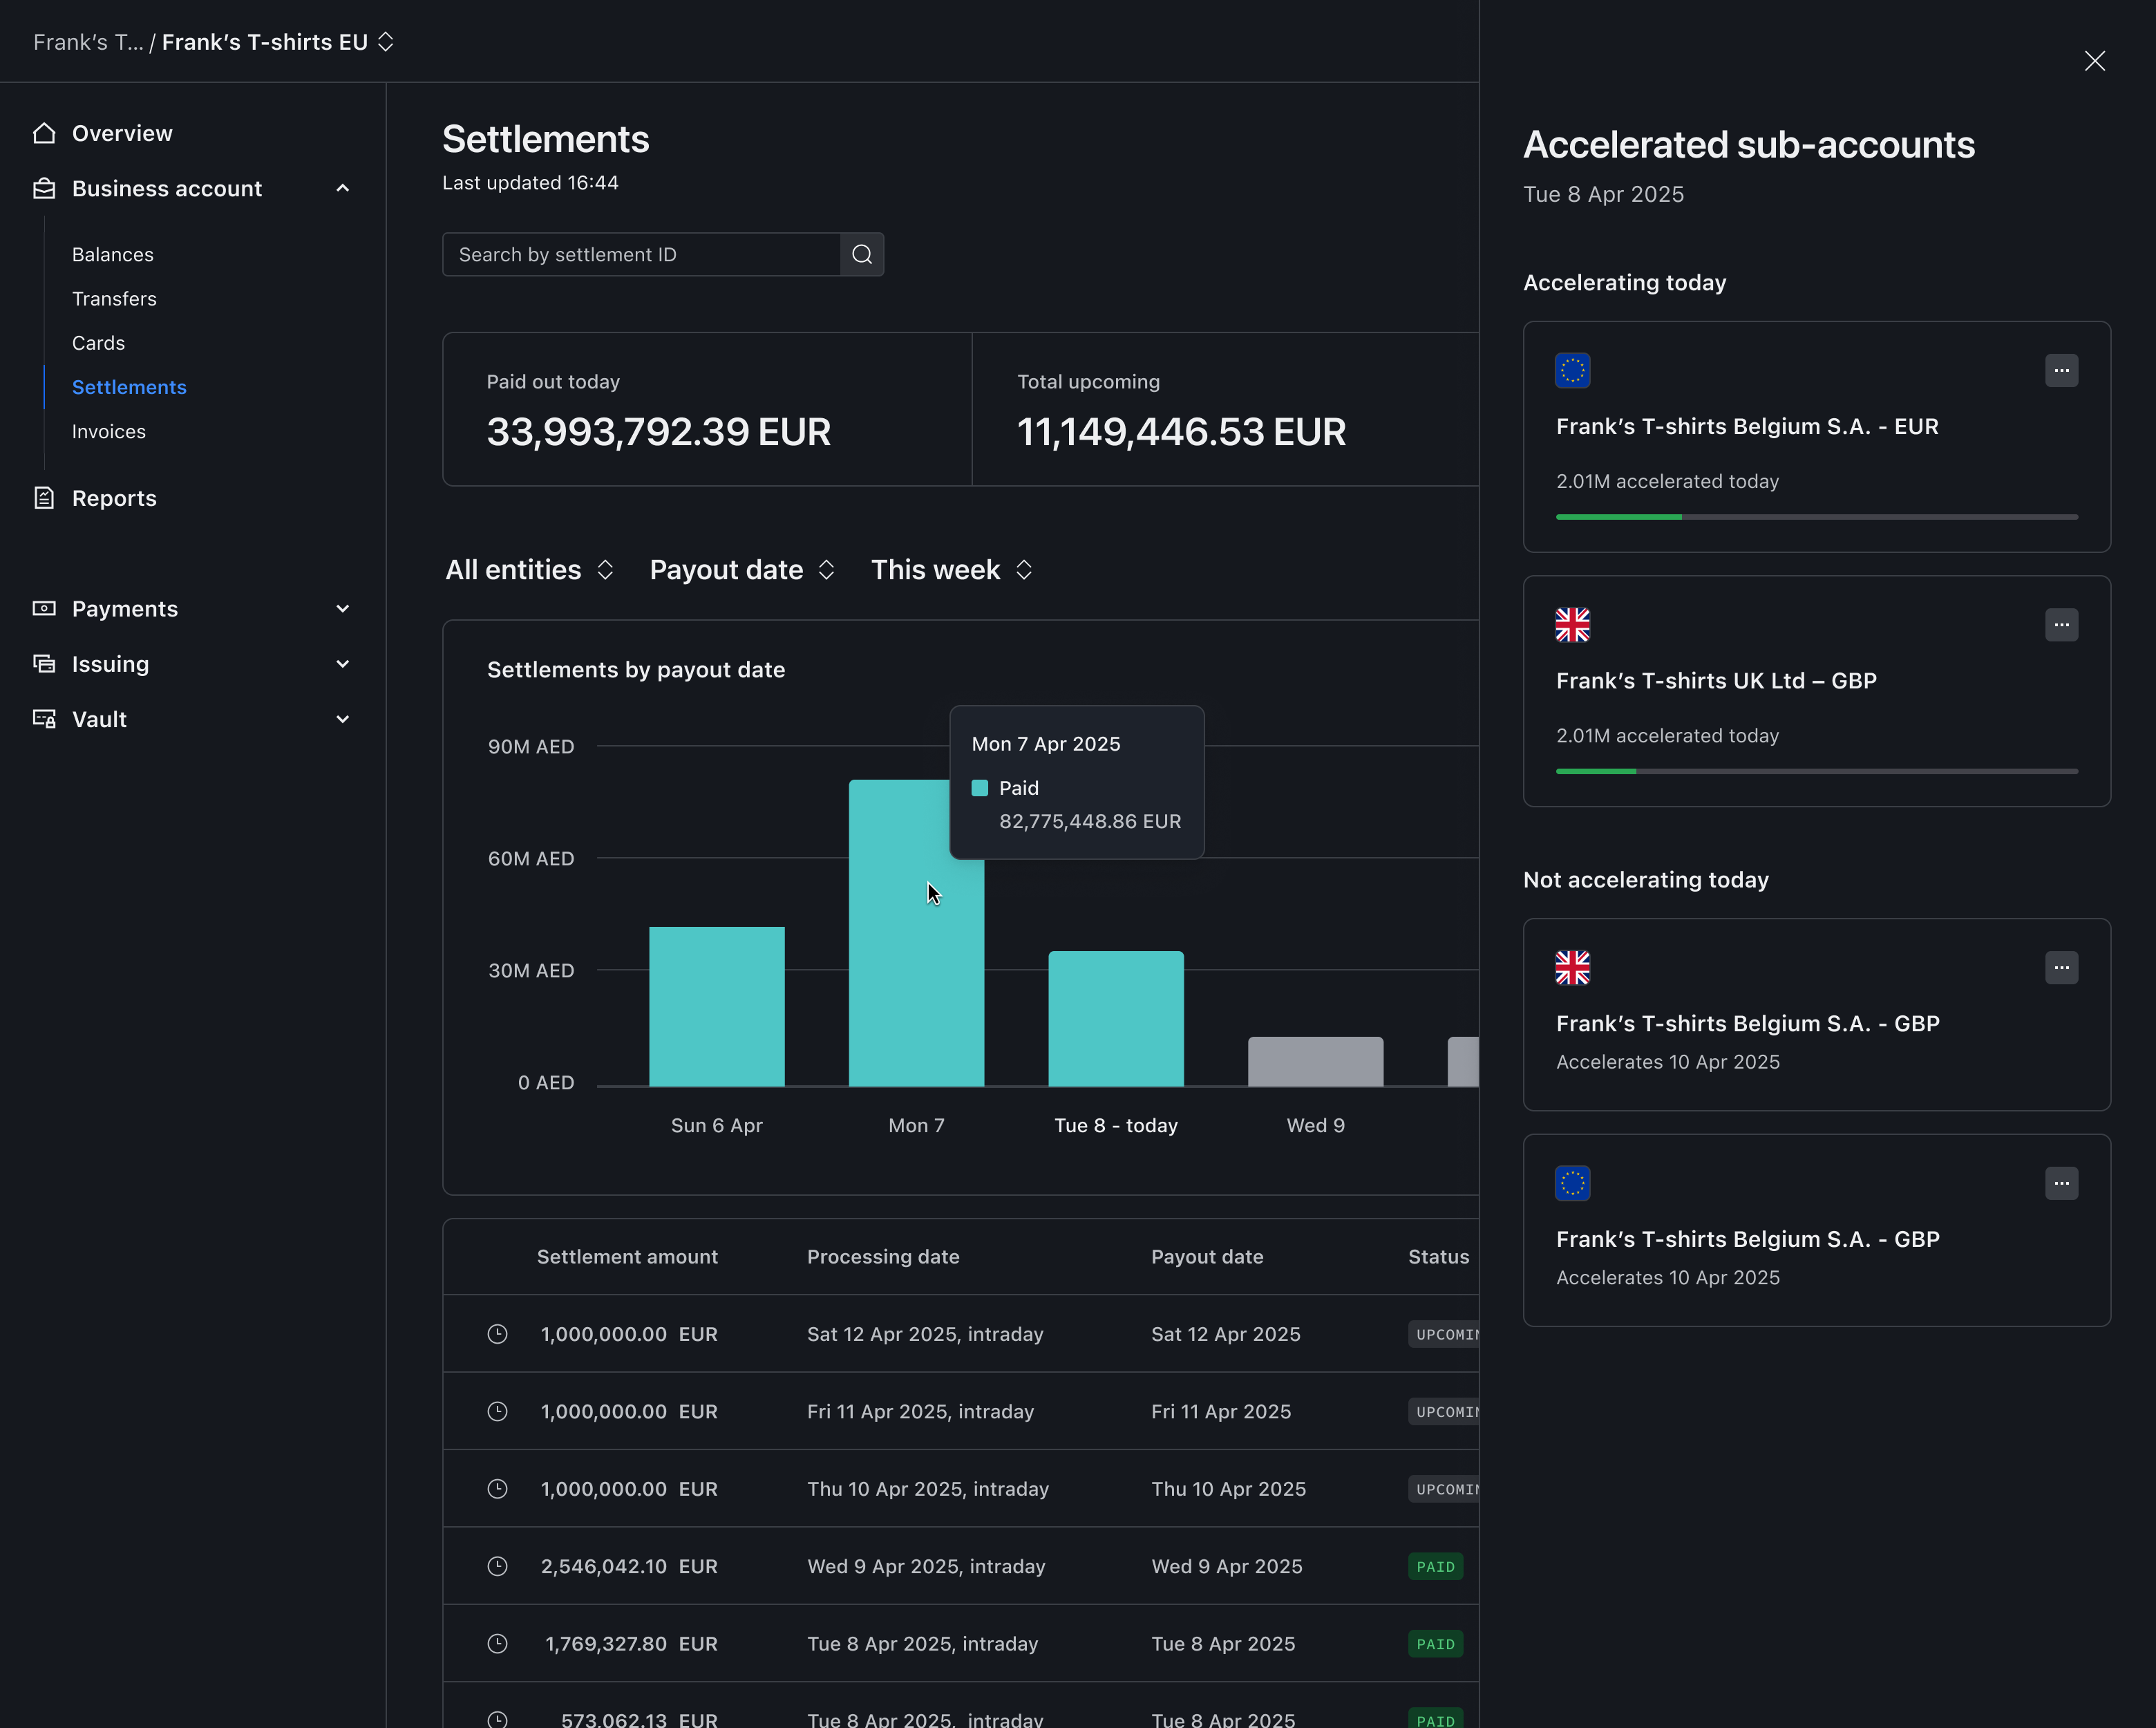The image size is (2156, 1728).
Task: Expand the Vault menu chevron
Action: [x=343, y=719]
